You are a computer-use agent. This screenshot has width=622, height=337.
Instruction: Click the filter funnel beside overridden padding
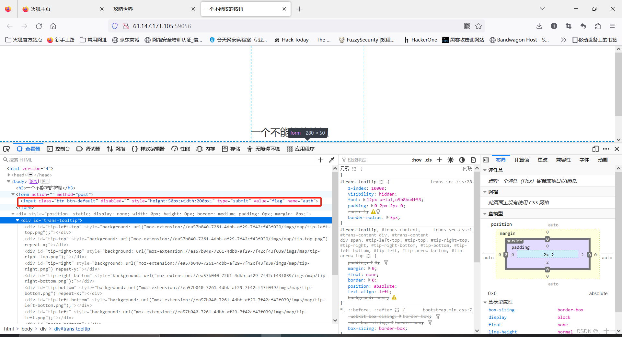[386, 262]
